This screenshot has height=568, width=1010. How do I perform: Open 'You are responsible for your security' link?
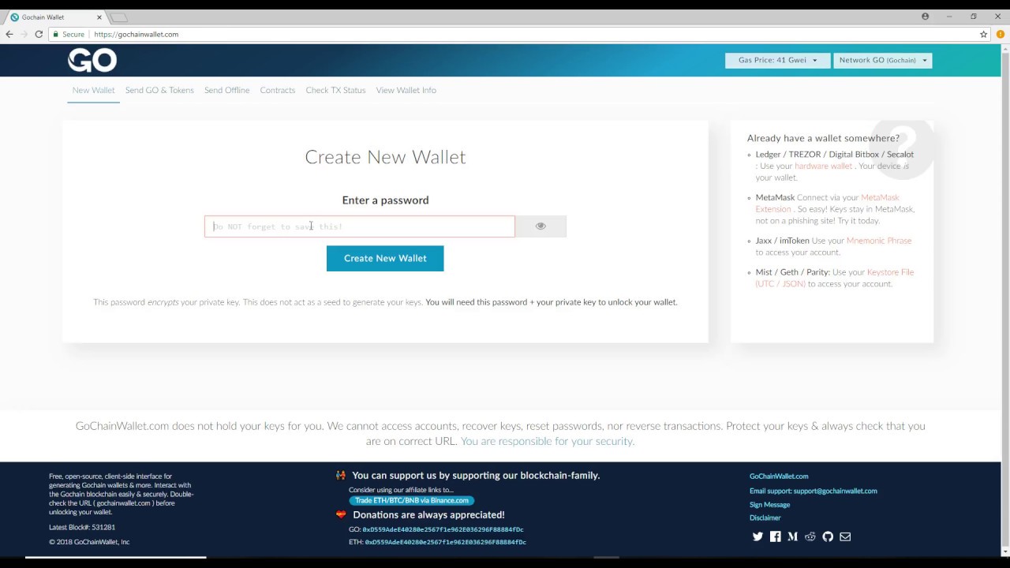(x=546, y=441)
